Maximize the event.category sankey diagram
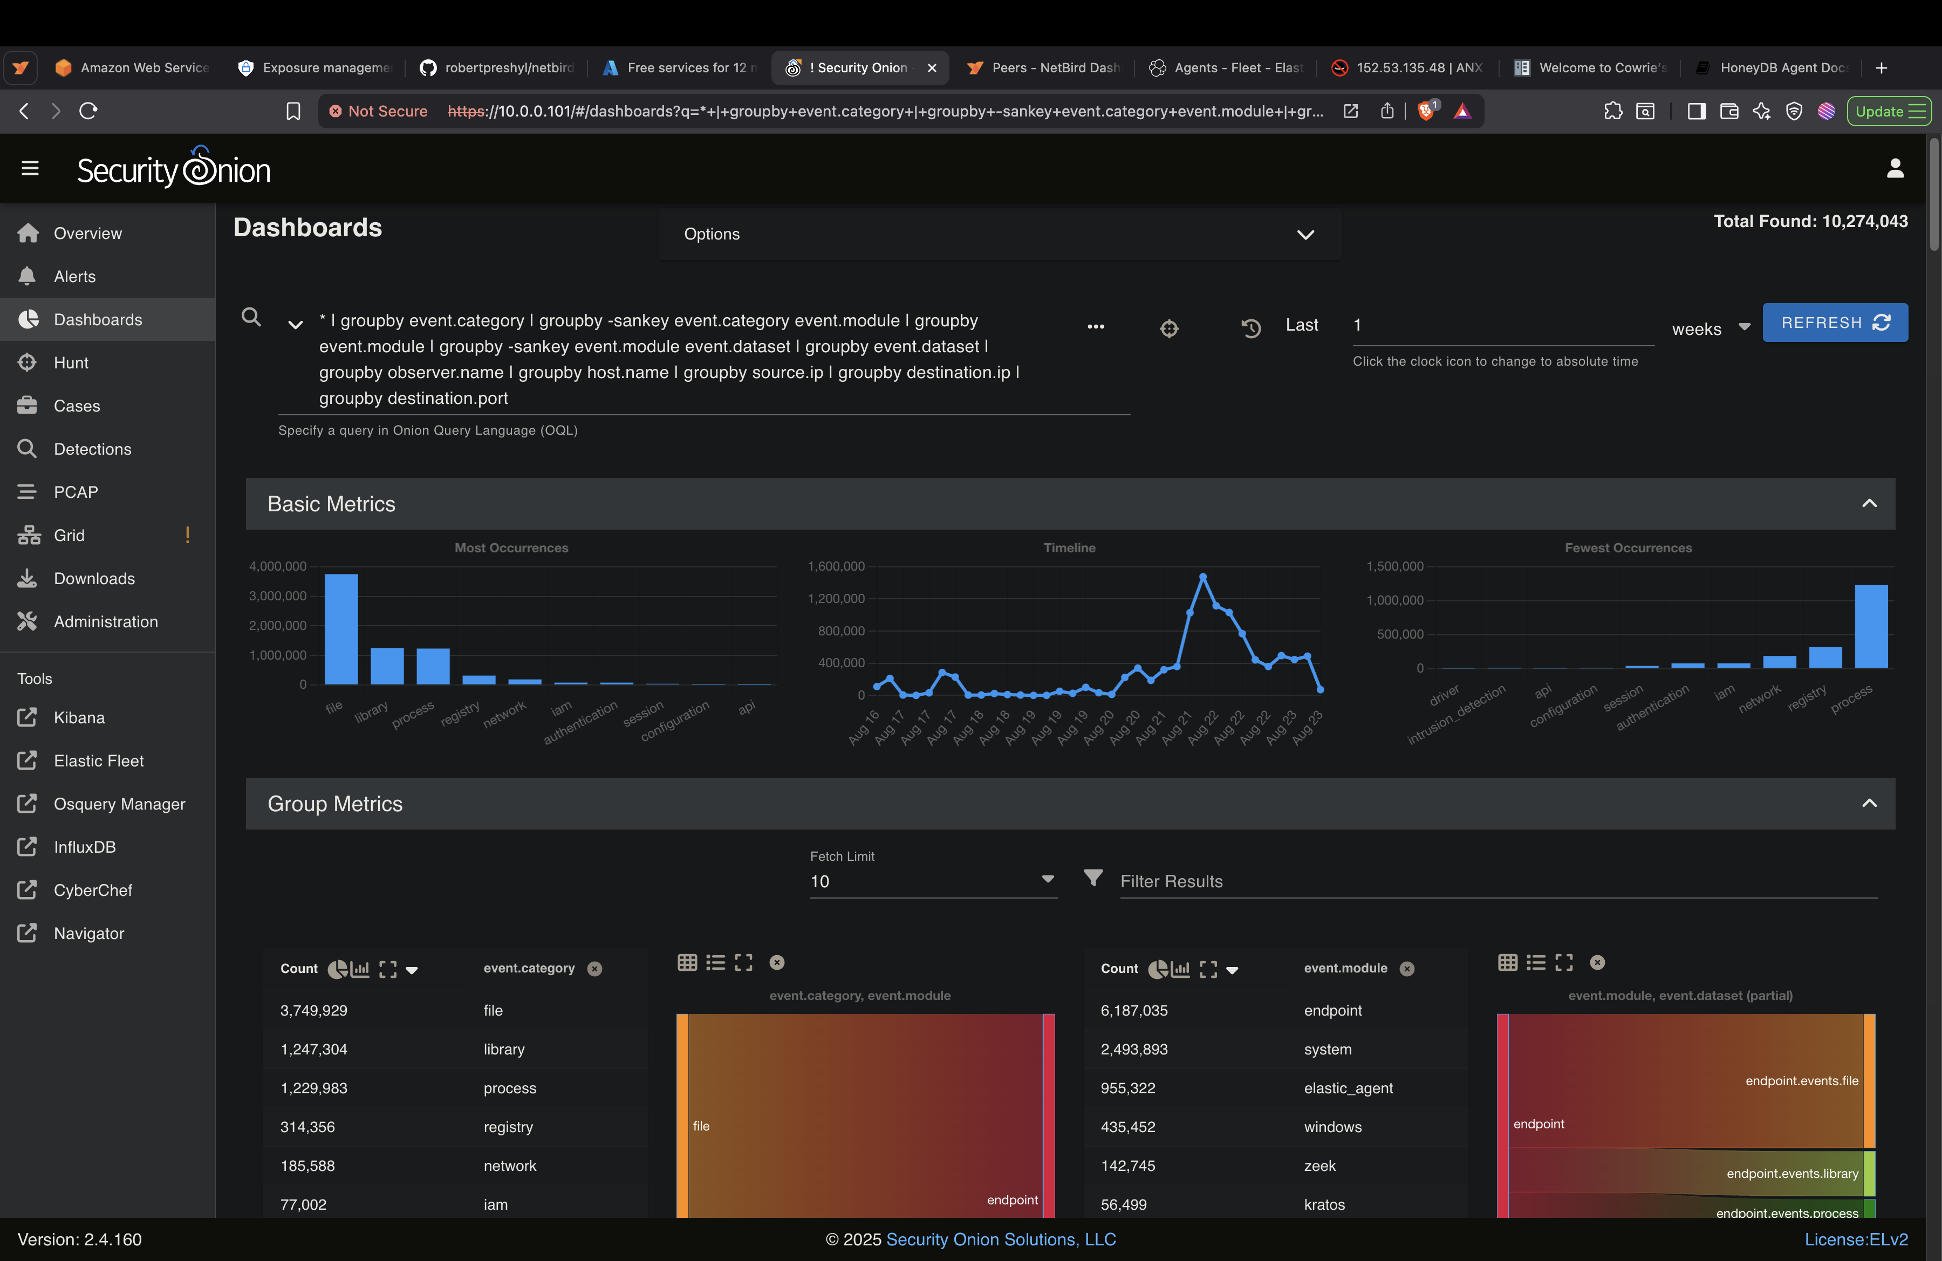 743,963
